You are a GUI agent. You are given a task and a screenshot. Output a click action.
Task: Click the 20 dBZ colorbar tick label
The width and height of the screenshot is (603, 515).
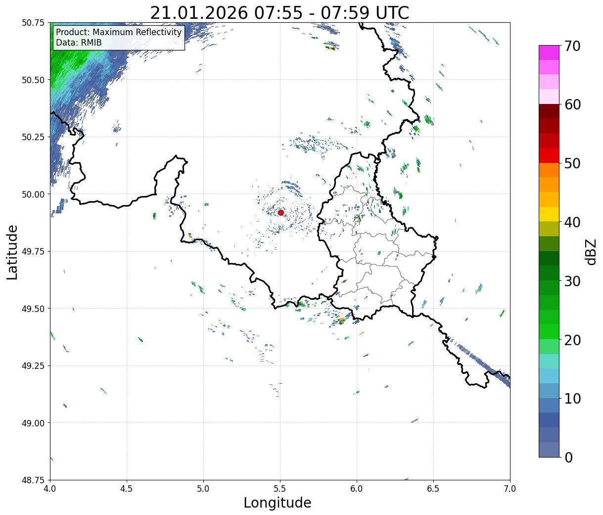pyautogui.click(x=572, y=340)
